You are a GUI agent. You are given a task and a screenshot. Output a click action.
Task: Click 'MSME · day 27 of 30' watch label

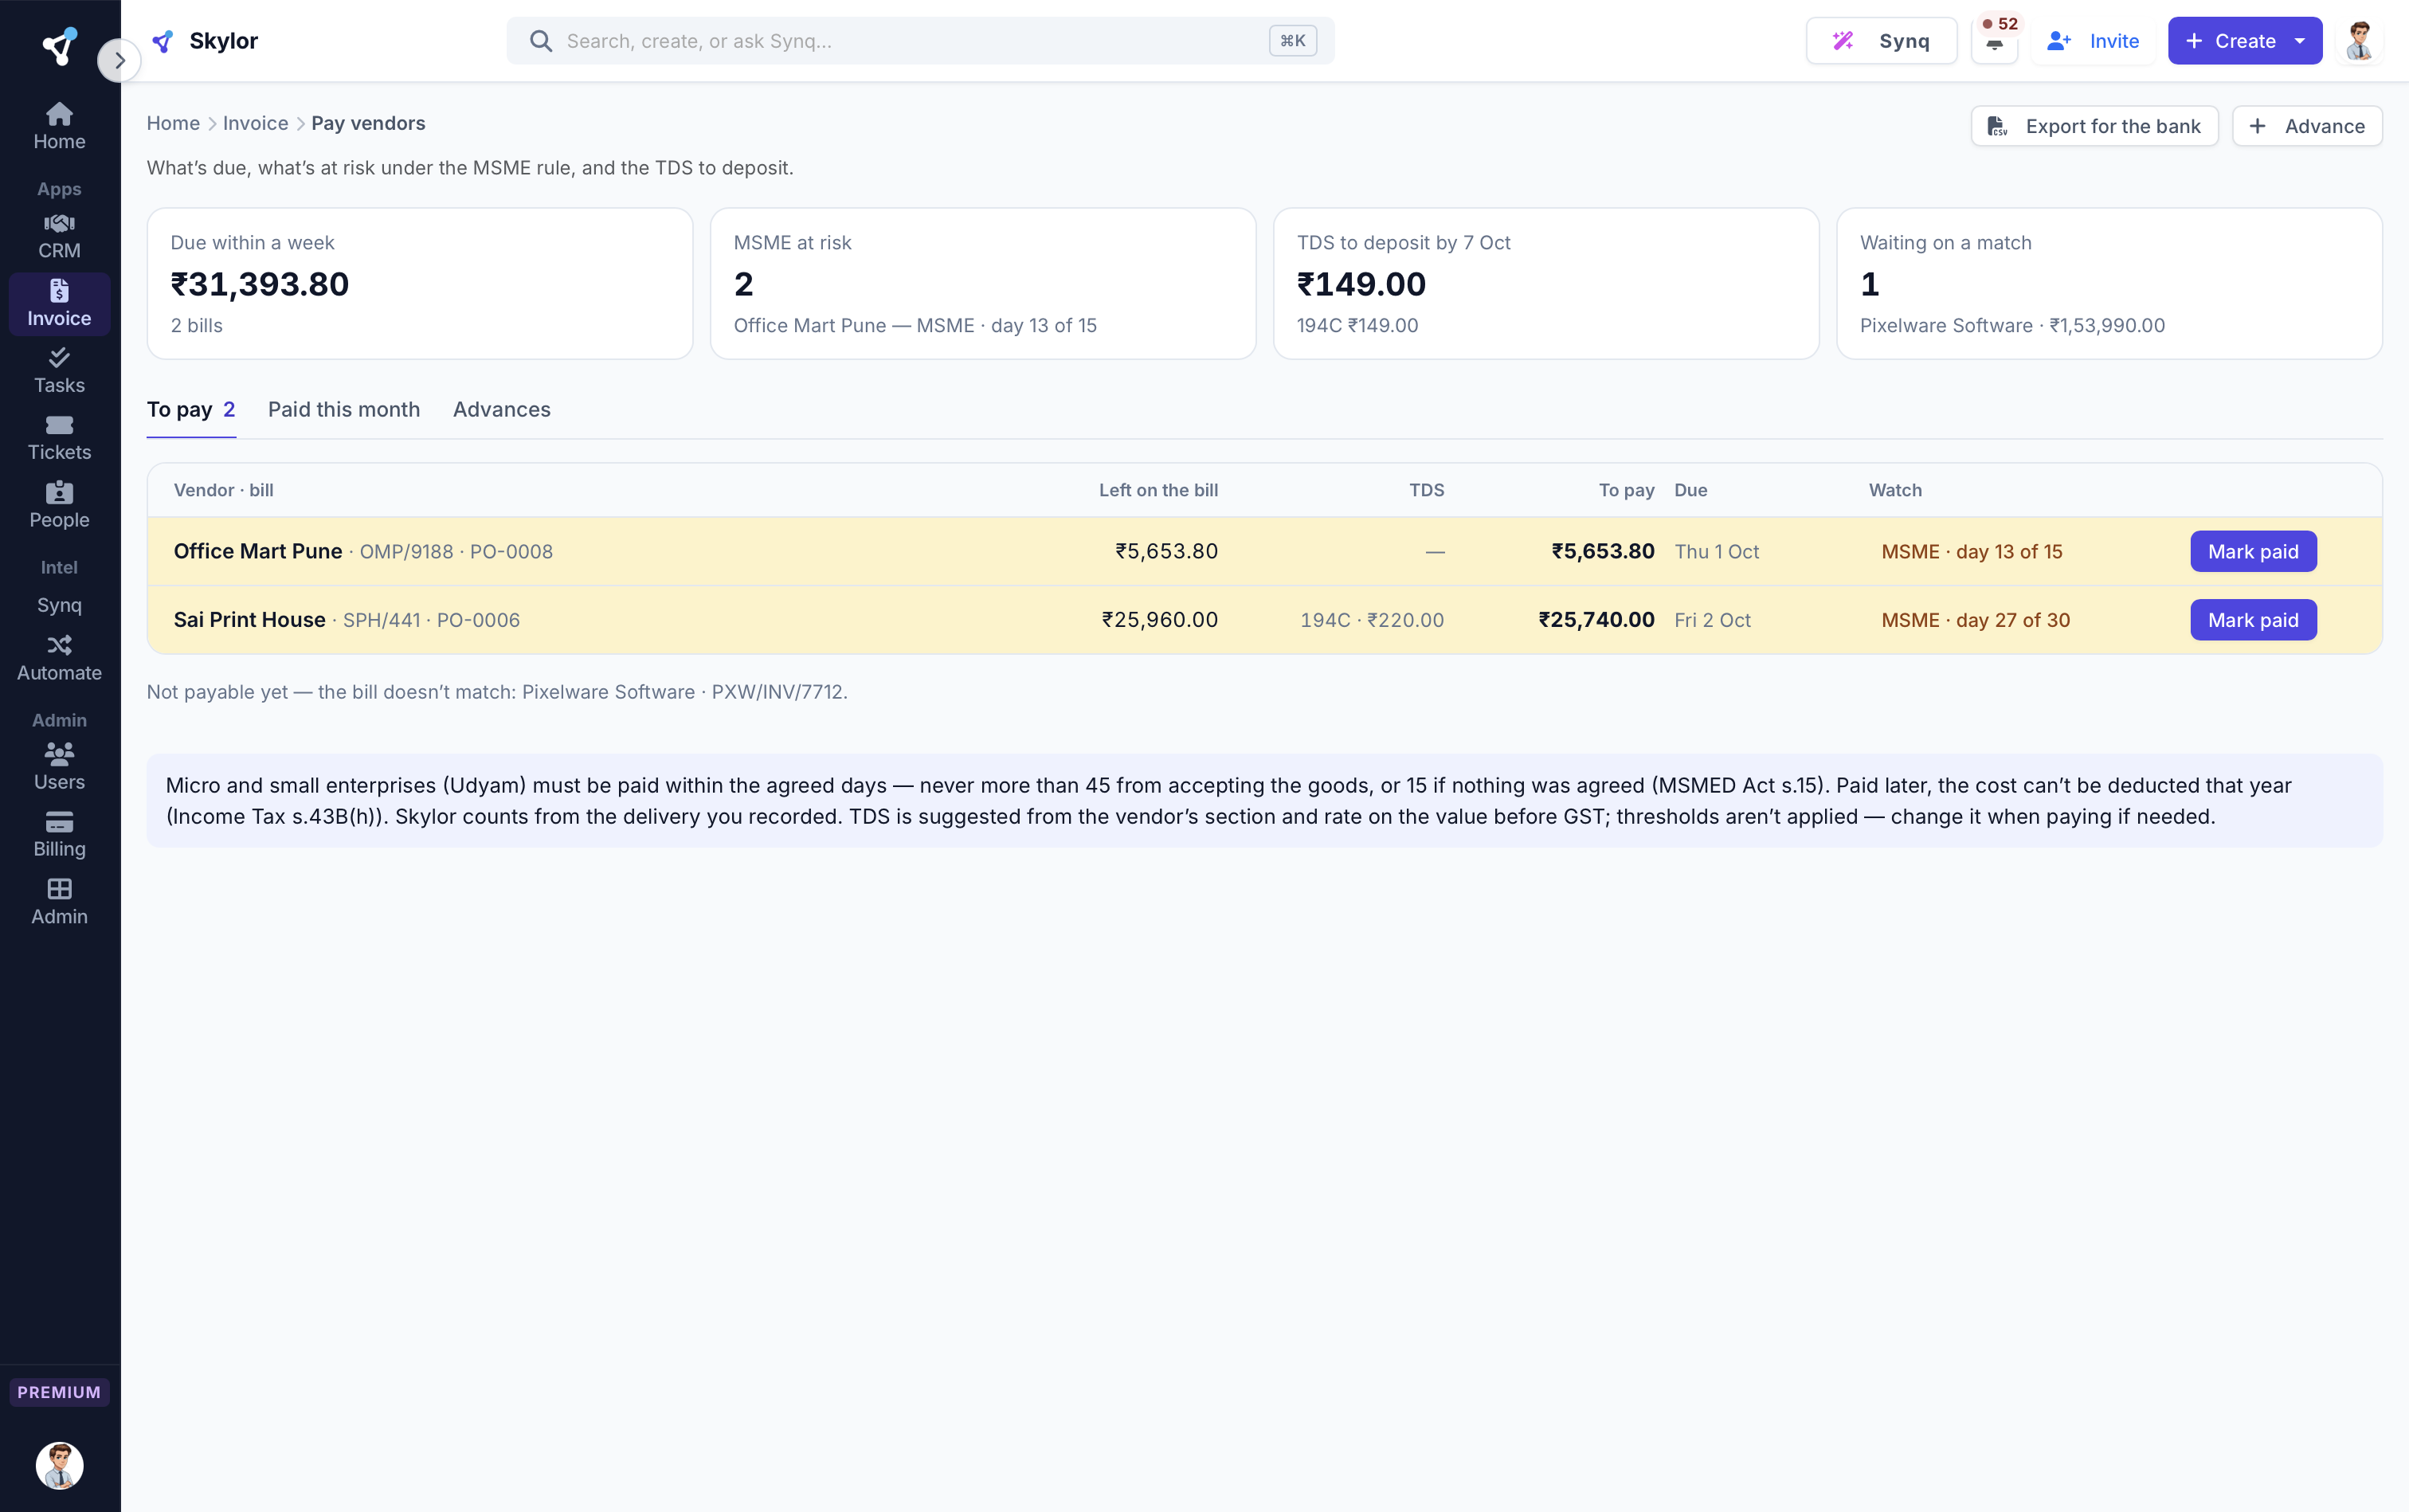tap(1976, 620)
